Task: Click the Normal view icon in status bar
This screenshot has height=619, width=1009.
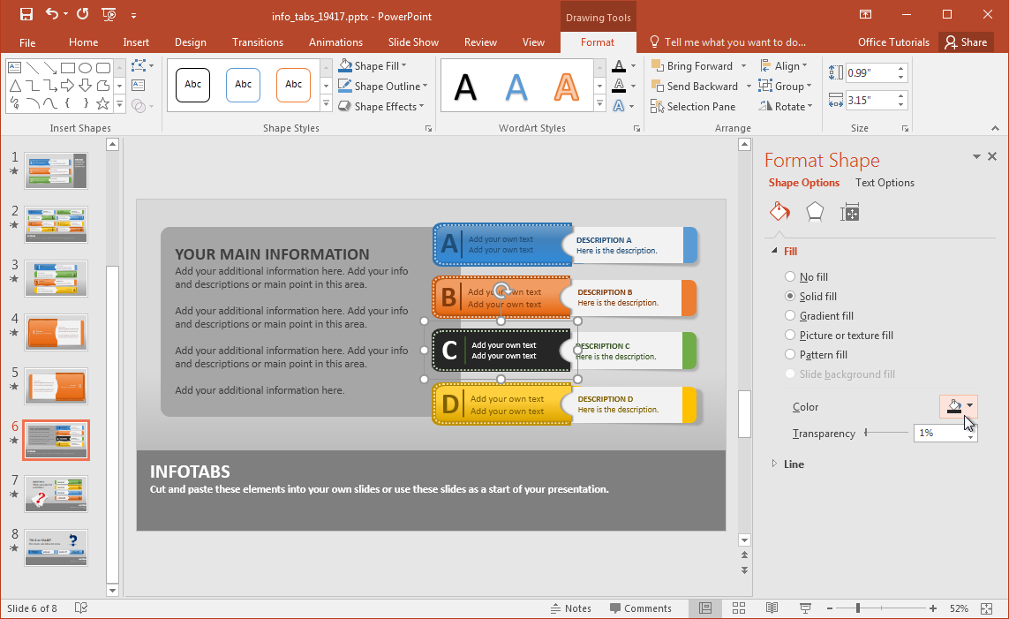Action: (705, 608)
